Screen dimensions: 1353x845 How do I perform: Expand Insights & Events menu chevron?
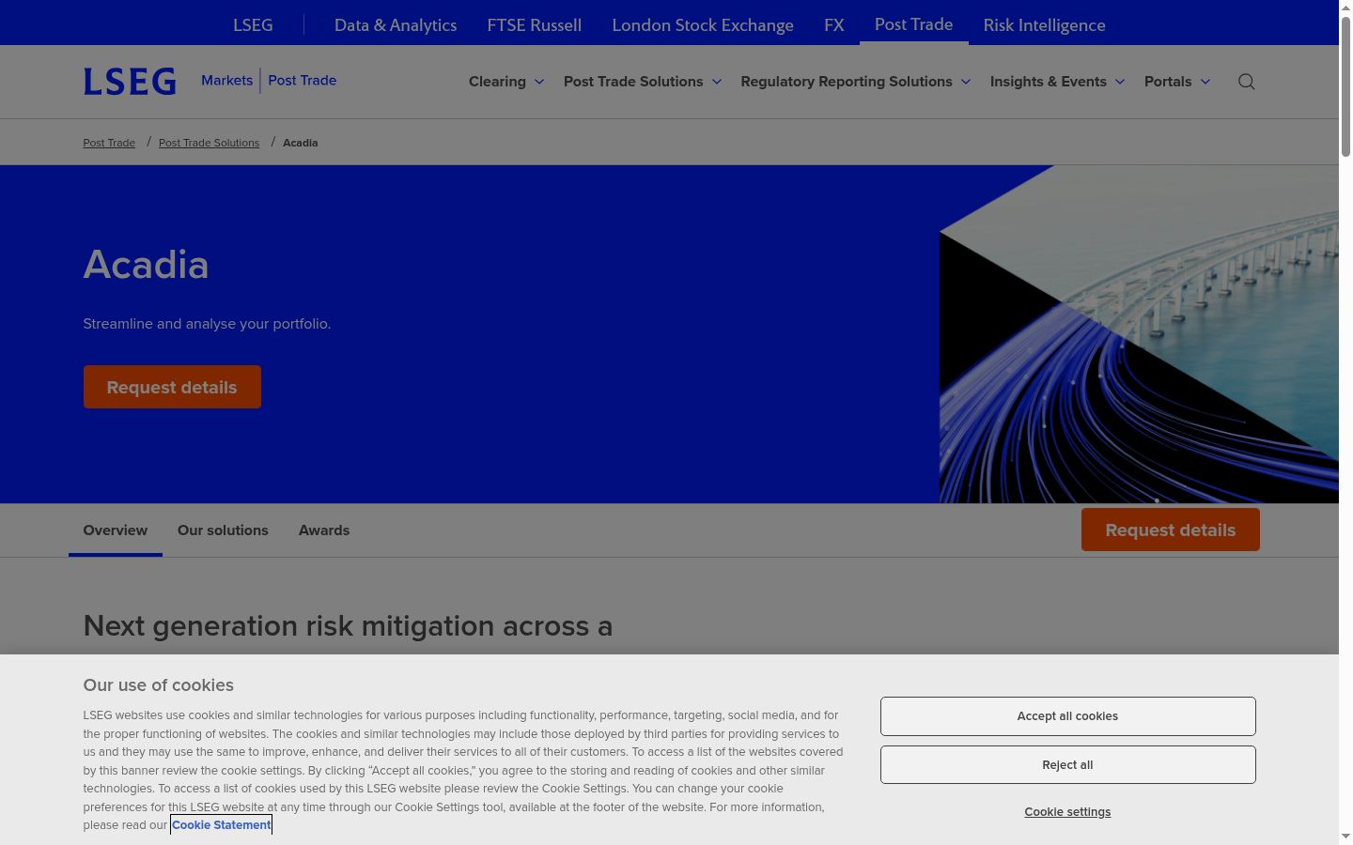point(1120,82)
